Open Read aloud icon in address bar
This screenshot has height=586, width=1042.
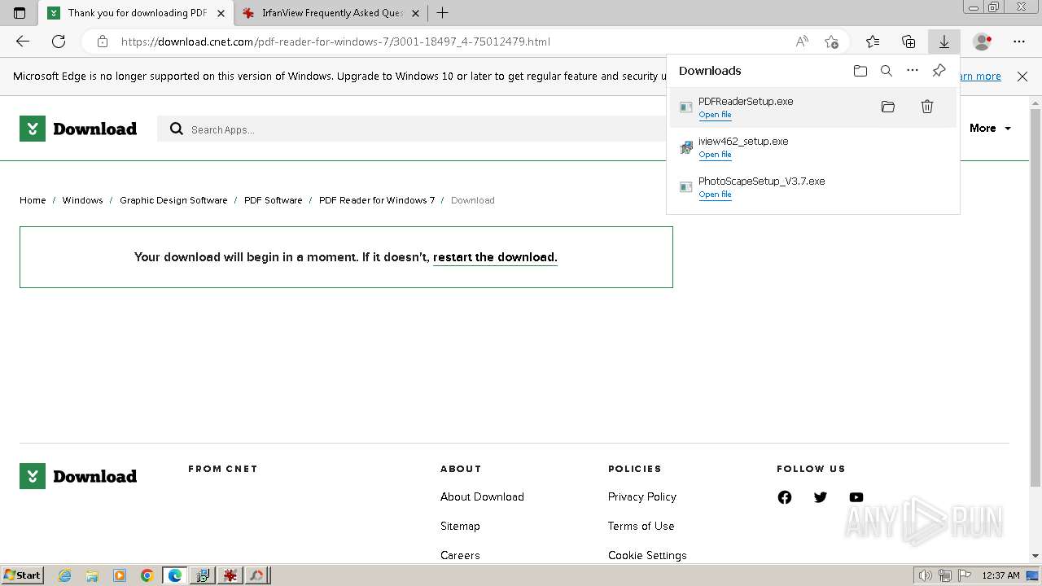coord(802,42)
